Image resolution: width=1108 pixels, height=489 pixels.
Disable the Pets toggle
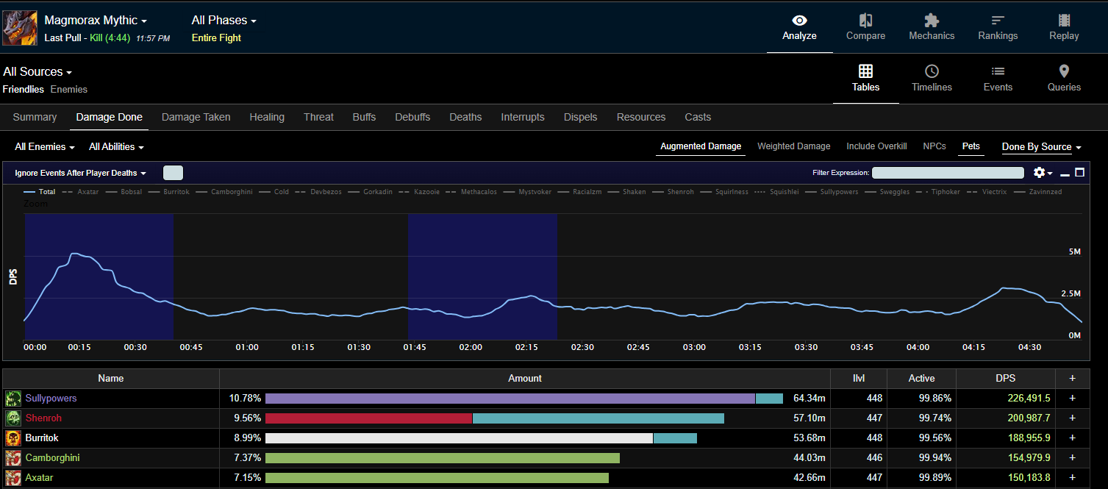click(971, 146)
